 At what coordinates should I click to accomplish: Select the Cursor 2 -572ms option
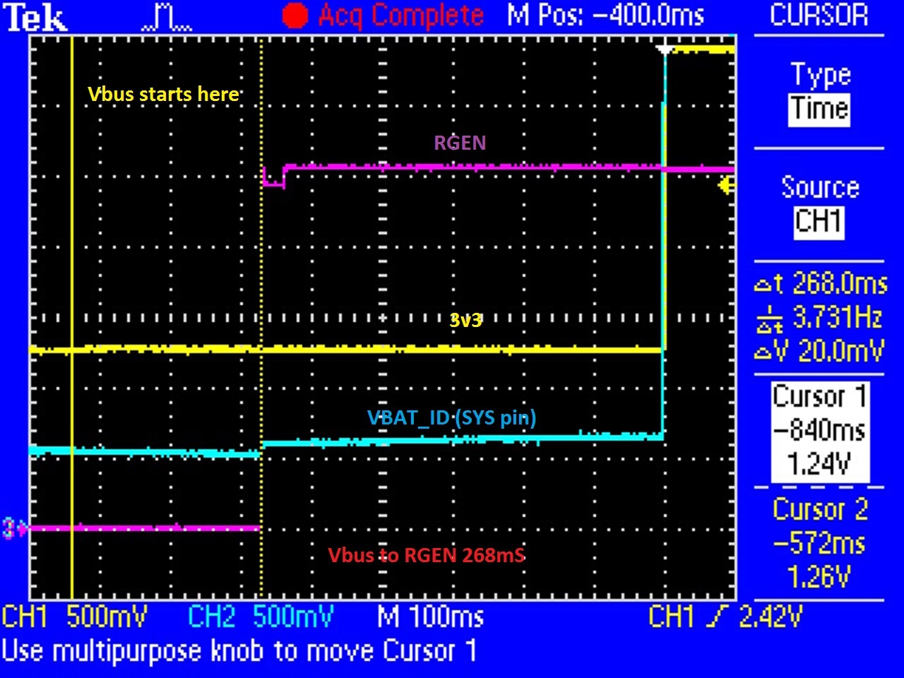(819, 544)
